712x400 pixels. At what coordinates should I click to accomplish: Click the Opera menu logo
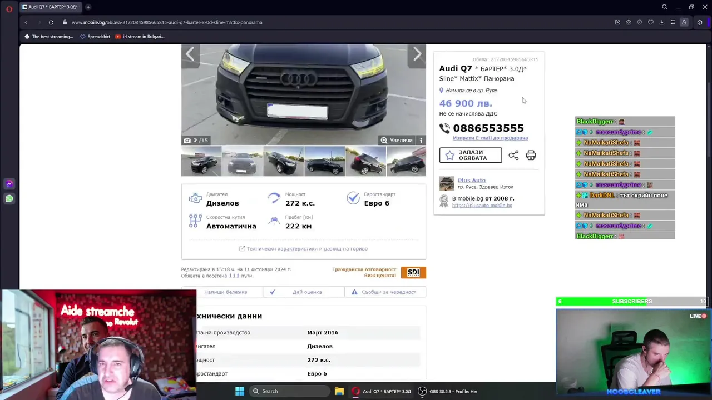tap(9, 9)
